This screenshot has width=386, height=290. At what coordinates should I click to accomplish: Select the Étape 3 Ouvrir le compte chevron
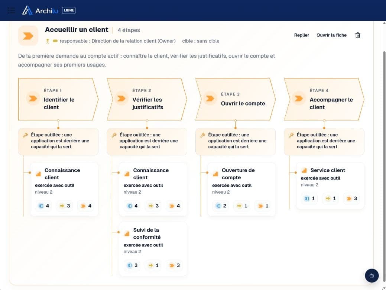pyautogui.click(x=236, y=99)
